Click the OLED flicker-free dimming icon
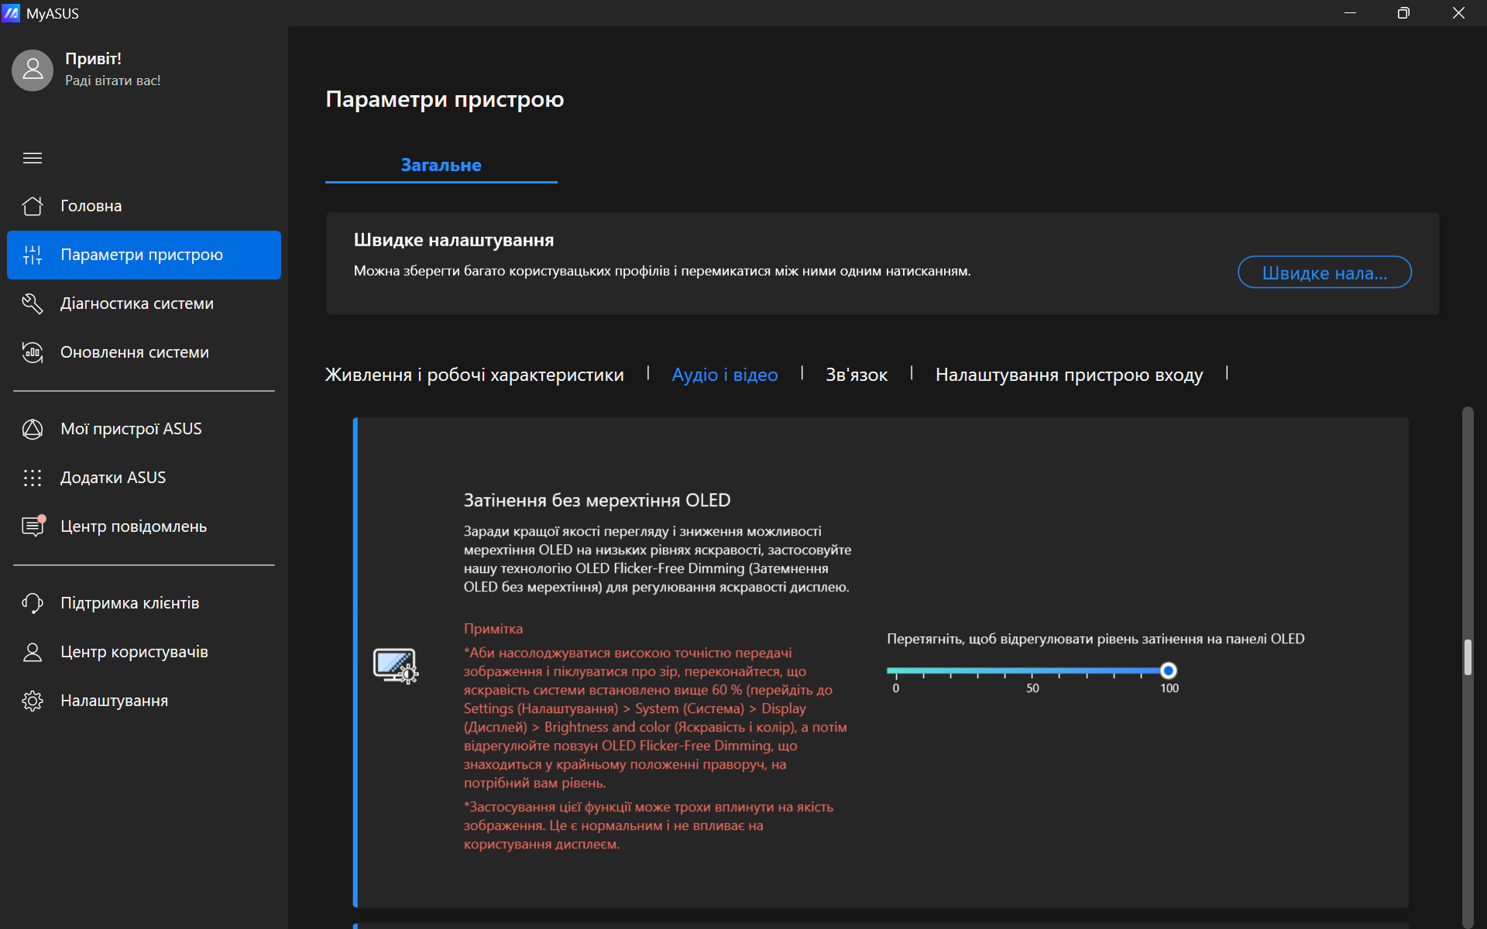 395,666
